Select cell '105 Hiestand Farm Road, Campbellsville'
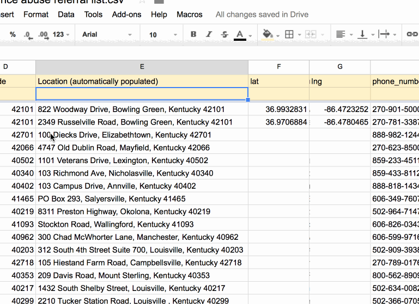Viewport: 419px width, 304px height. [x=142, y=263]
